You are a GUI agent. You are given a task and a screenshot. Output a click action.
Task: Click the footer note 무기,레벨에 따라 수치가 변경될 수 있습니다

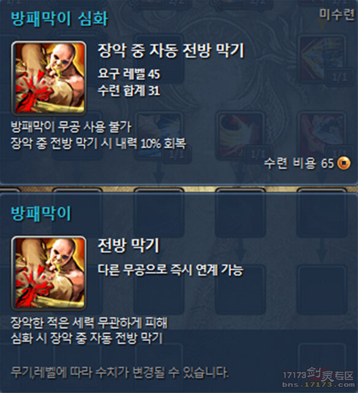(120, 373)
